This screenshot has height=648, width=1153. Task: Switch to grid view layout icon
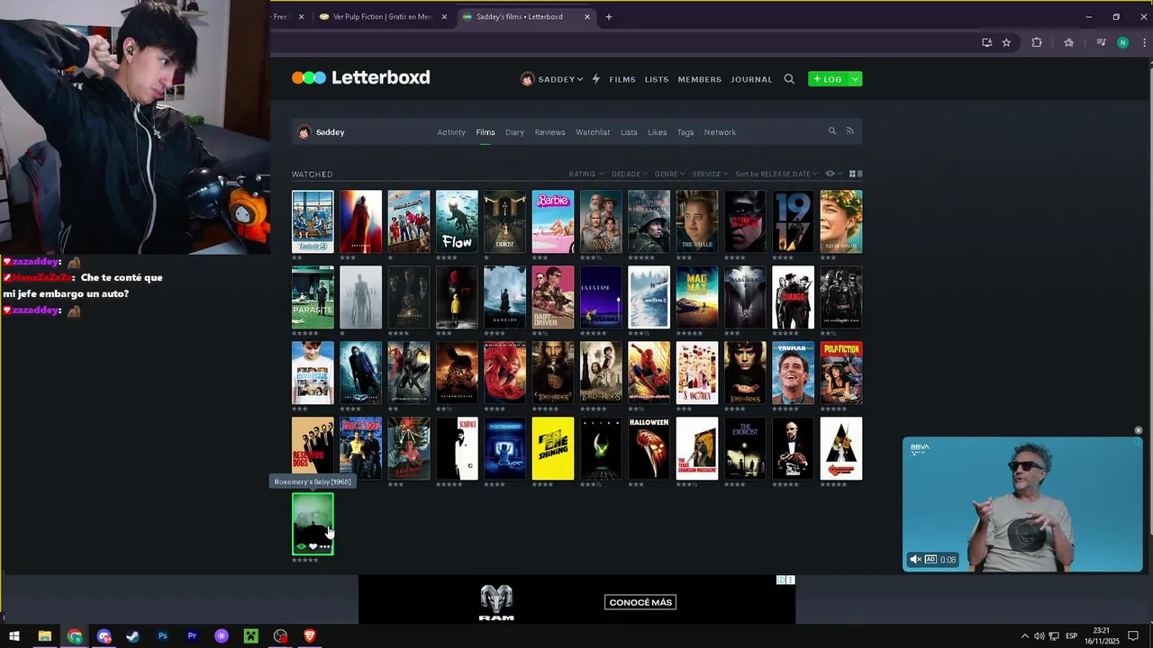852,174
